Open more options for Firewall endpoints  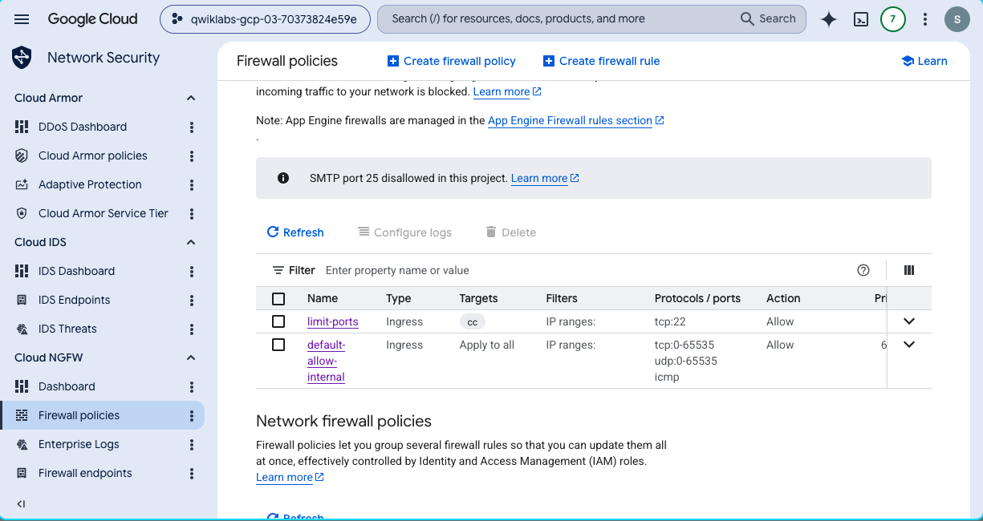[192, 473]
